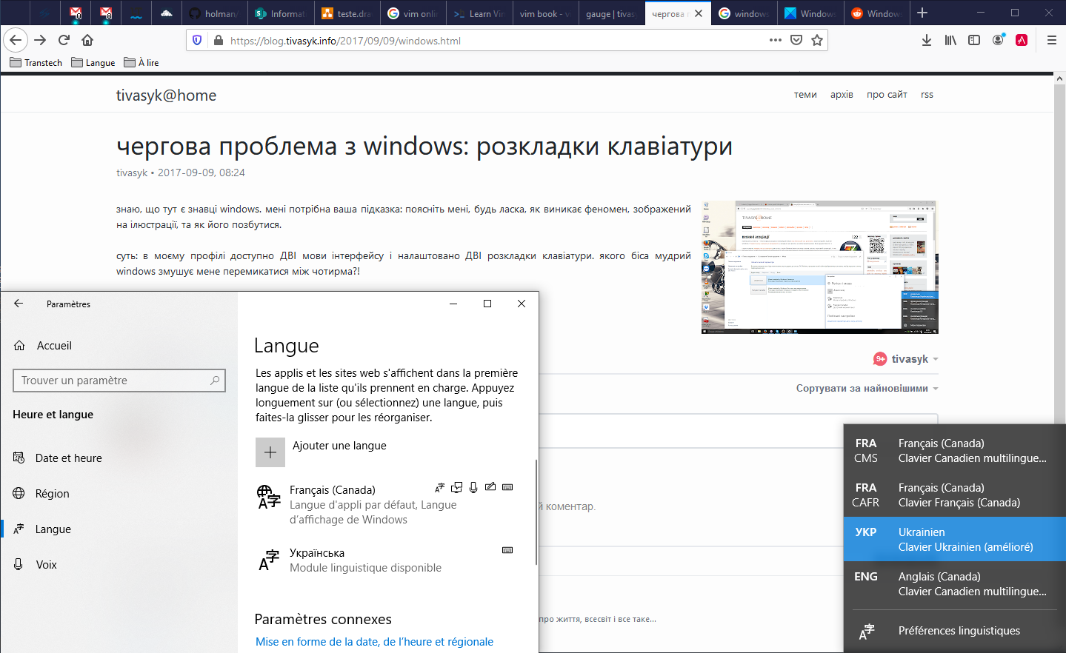Open the author tivasyk link under title

click(132, 173)
